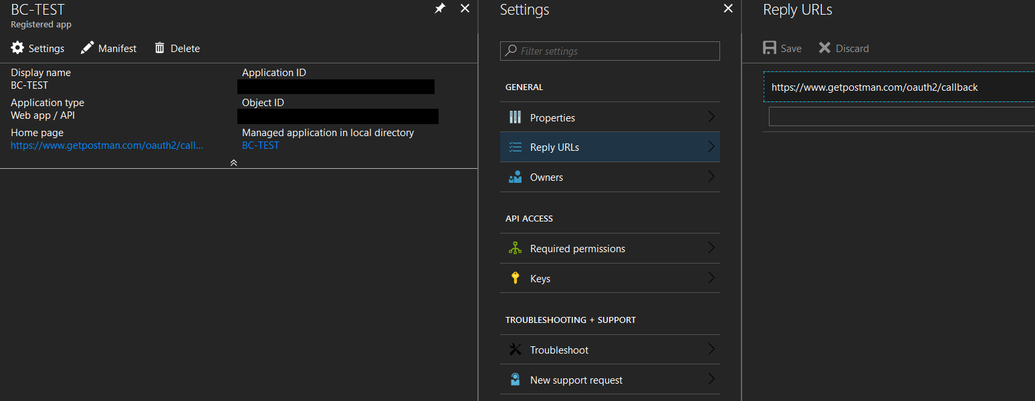Open the BC-TEST managed application link
Viewport: 1035px width, 401px height.
261,145
